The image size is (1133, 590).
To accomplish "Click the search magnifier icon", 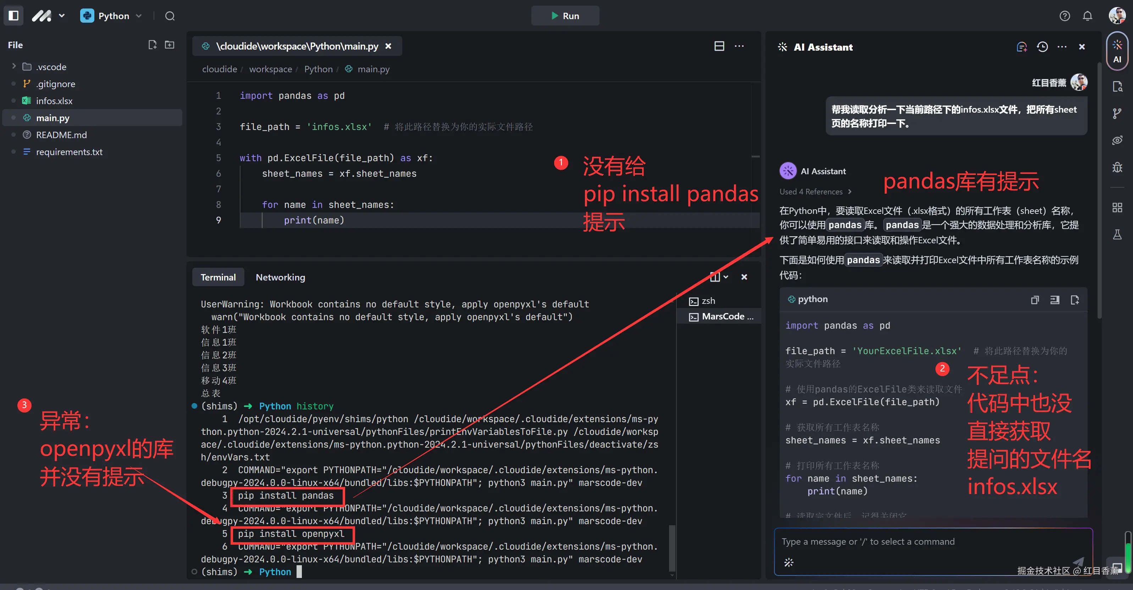I will tap(170, 16).
